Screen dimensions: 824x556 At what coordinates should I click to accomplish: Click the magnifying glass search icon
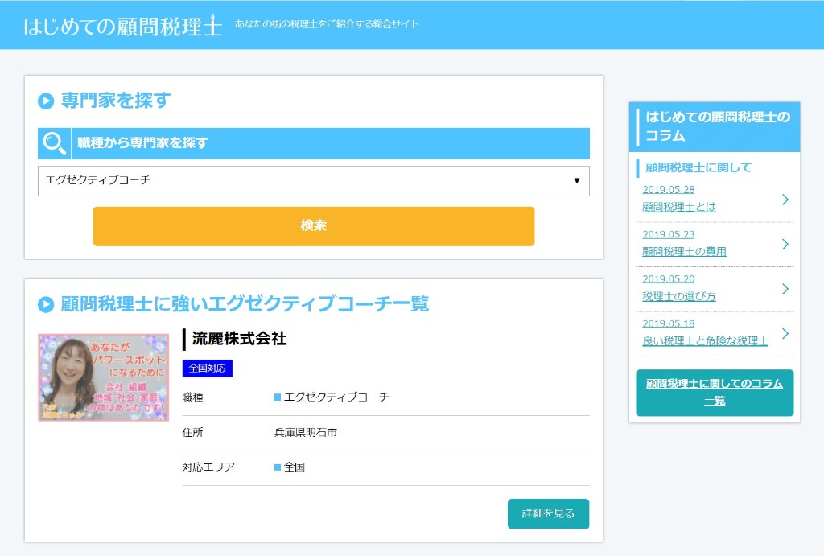[x=54, y=143]
